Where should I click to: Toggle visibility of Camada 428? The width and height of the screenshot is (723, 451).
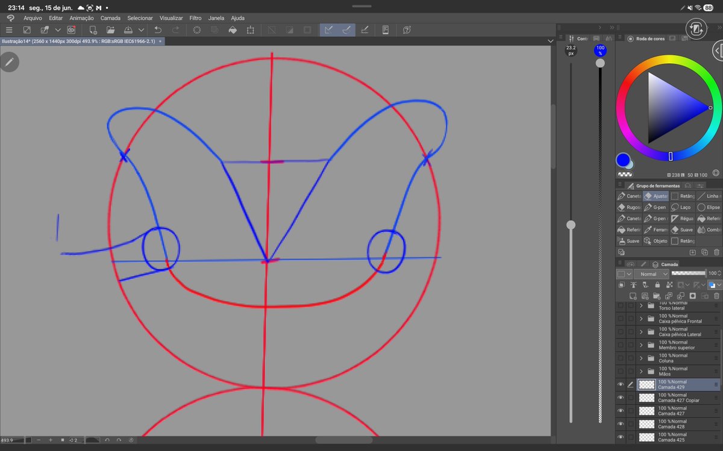[x=621, y=424]
